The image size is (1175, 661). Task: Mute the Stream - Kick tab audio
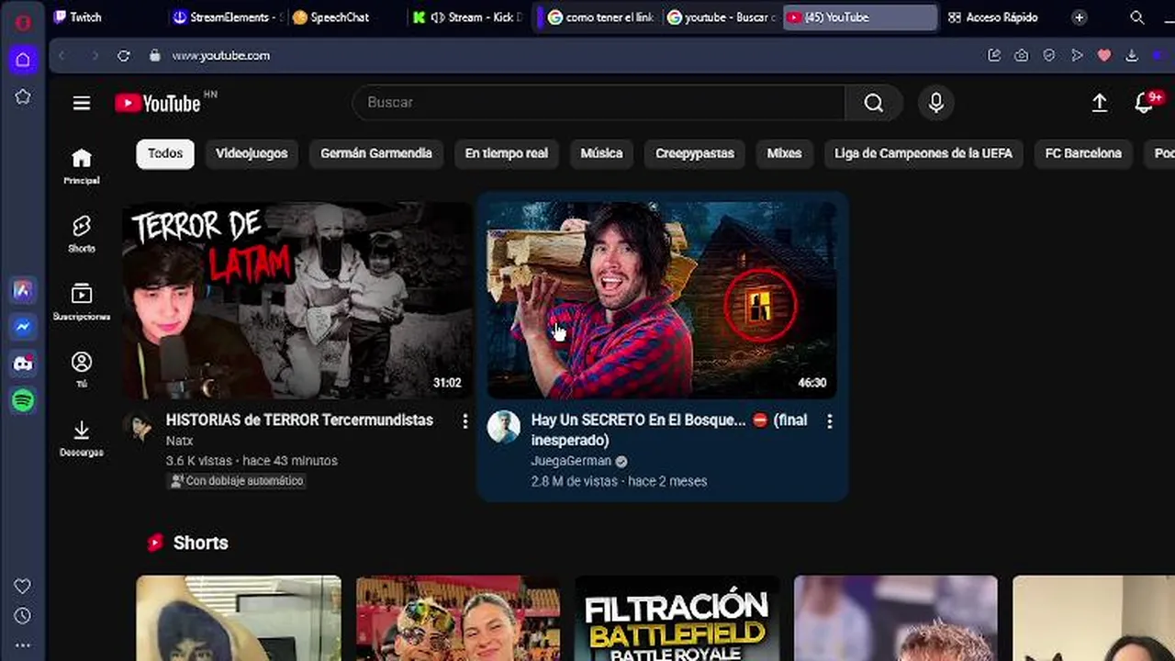pos(438,17)
